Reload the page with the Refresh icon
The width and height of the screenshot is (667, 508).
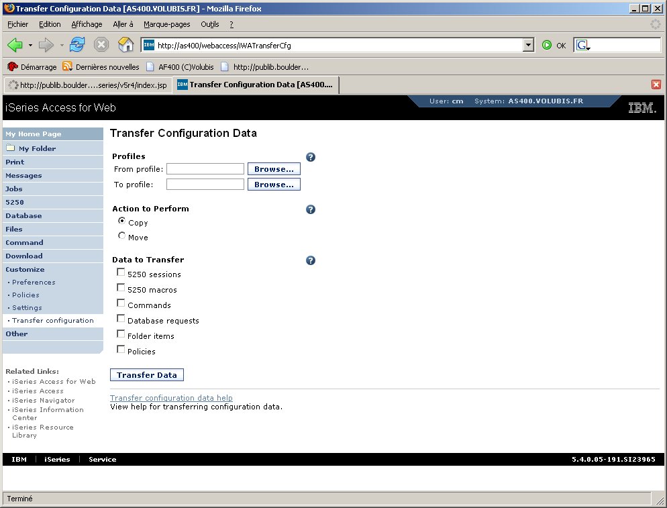[x=77, y=45]
